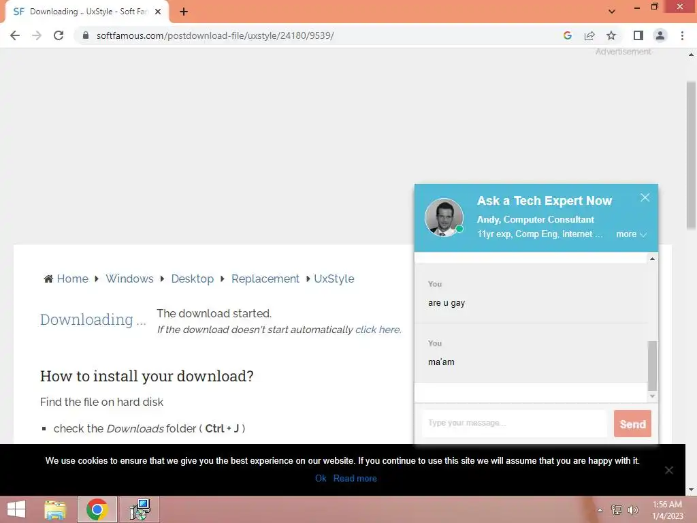
Task: Send the chat message
Action: pyautogui.click(x=632, y=424)
